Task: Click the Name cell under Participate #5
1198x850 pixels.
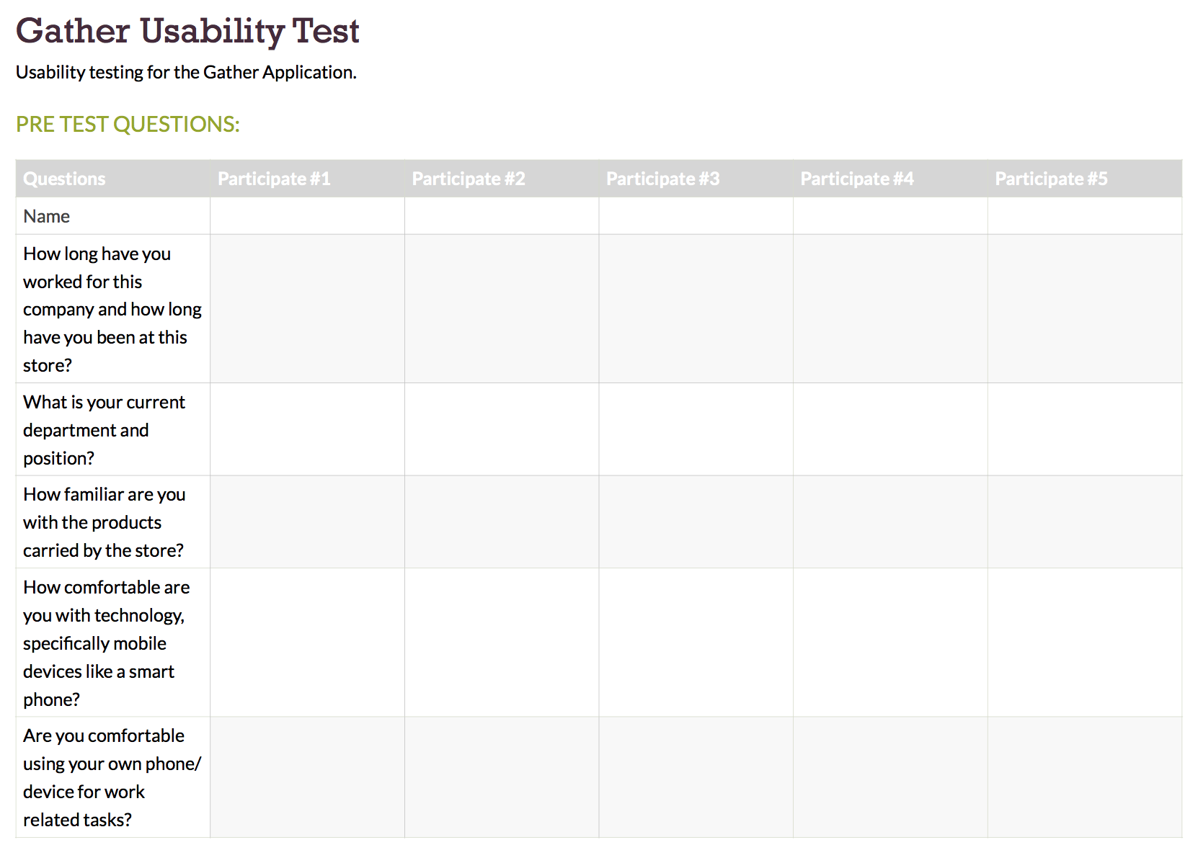Action: click(x=1084, y=216)
